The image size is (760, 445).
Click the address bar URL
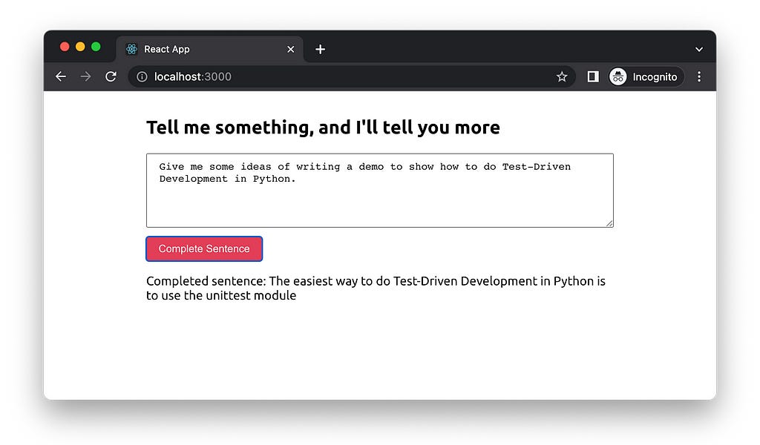tap(192, 76)
